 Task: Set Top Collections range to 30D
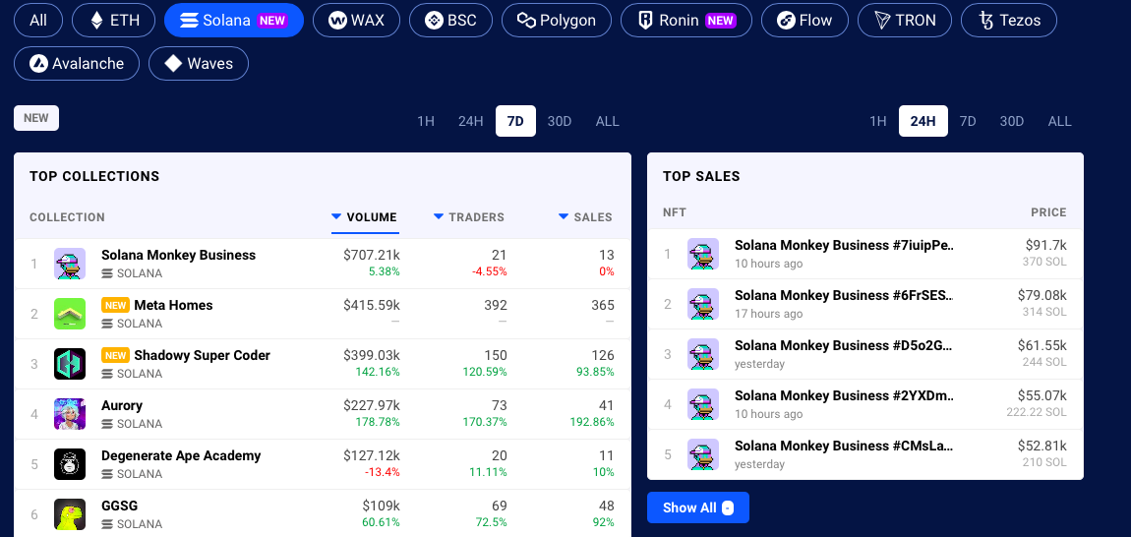[559, 121]
